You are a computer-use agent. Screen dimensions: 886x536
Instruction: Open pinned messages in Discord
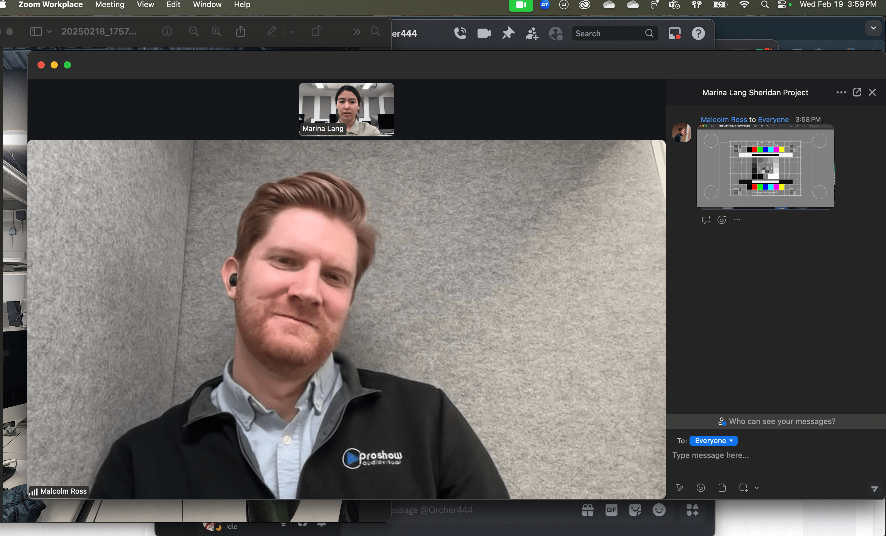click(508, 33)
